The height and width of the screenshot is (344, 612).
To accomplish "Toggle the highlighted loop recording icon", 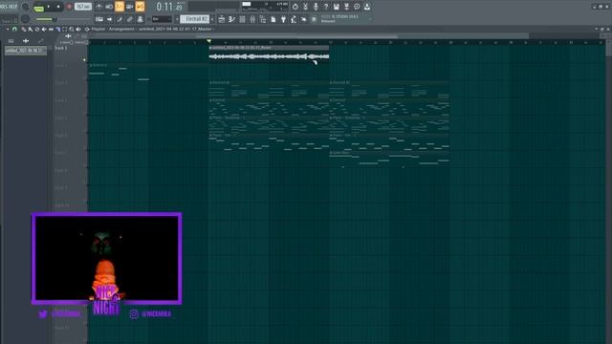I will coord(140,7).
